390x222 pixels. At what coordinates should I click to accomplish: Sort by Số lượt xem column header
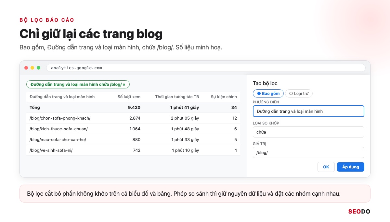coord(129,97)
